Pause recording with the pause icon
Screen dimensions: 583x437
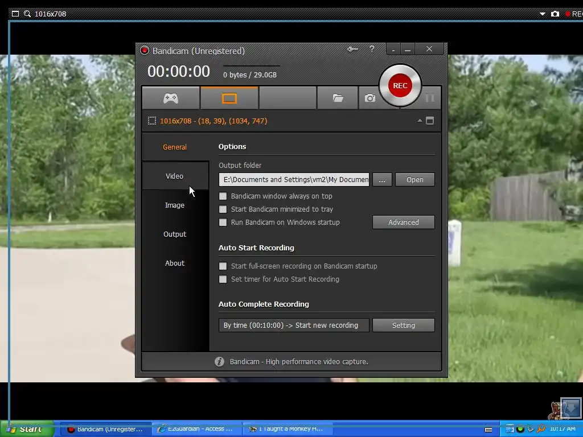click(x=430, y=98)
